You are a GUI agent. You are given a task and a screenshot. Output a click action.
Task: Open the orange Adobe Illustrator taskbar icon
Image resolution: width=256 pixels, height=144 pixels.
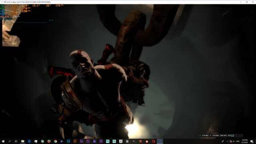pos(75,141)
